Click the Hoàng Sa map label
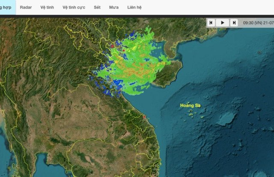Viewport: 274px width, 177px height. tap(190, 106)
